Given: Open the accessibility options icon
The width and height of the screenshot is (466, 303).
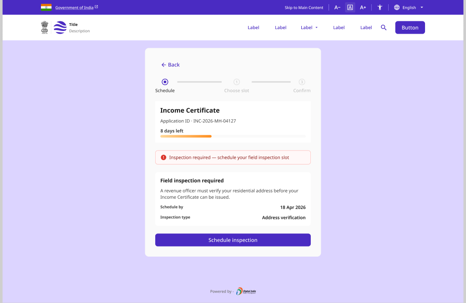Looking at the screenshot, I should click(x=380, y=7).
